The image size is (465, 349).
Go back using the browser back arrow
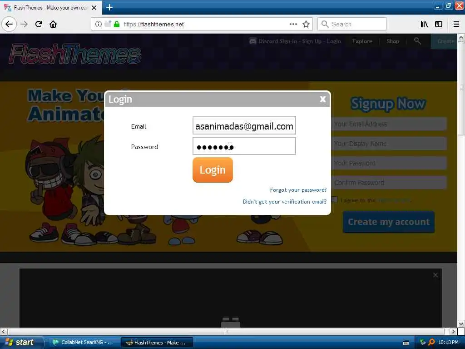point(9,24)
